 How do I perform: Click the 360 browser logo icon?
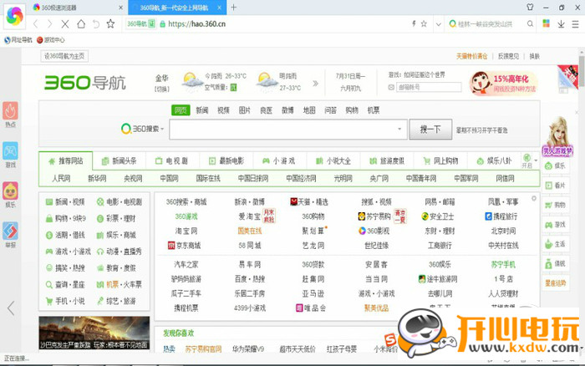[15, 17]
